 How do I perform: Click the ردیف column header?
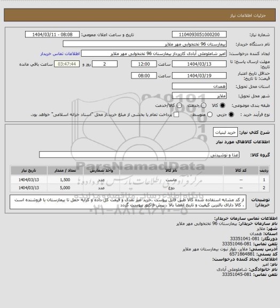pyautogui.click(x=264, y=170)
